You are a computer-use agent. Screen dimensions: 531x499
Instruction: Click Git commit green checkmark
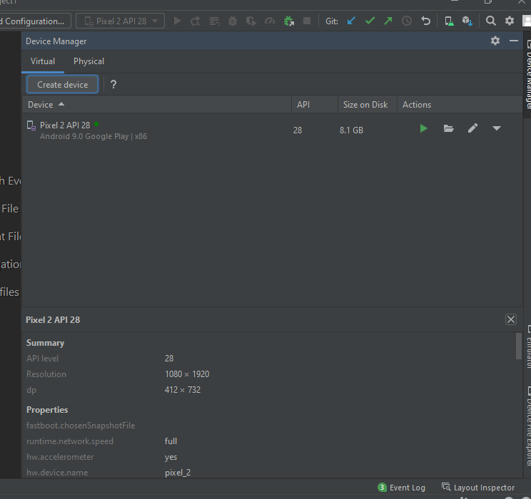tap(370, 21)
